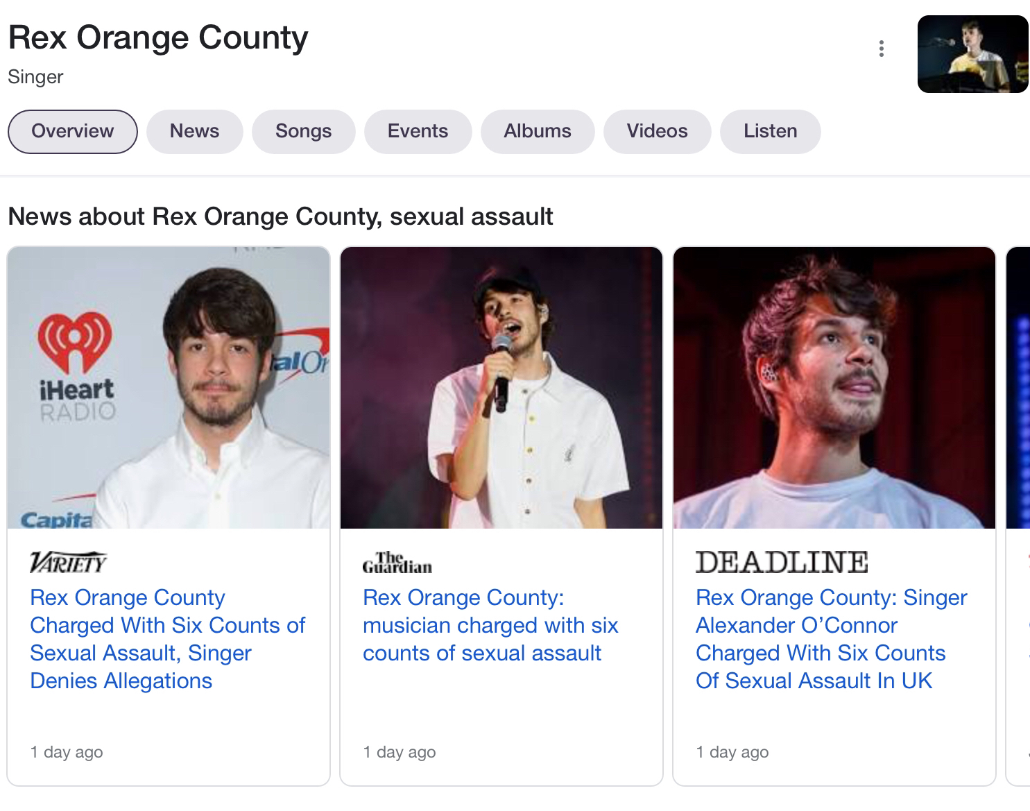This screenshot has height=811, width=1030.
Task: Open Variety article headline link
Action: (x=167, y=639)
